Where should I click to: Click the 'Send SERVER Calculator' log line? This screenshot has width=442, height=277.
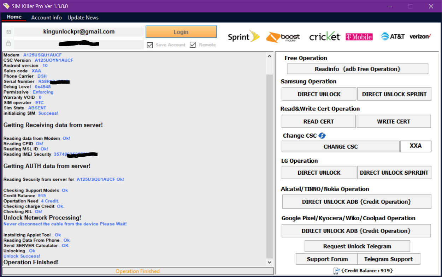pos(36,246)
